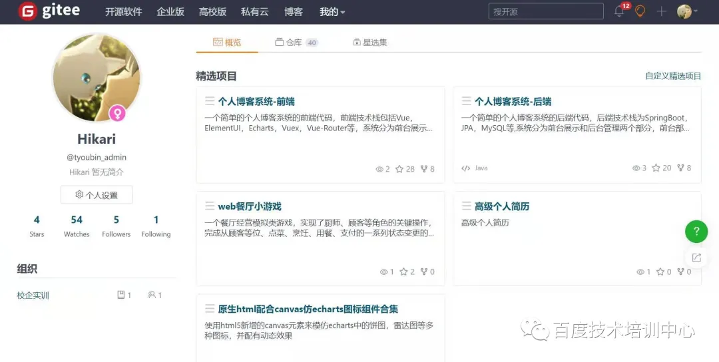Click the star icon showing 20 on 后端 card
The image size is (719, 362).
(x=656, y=168)
